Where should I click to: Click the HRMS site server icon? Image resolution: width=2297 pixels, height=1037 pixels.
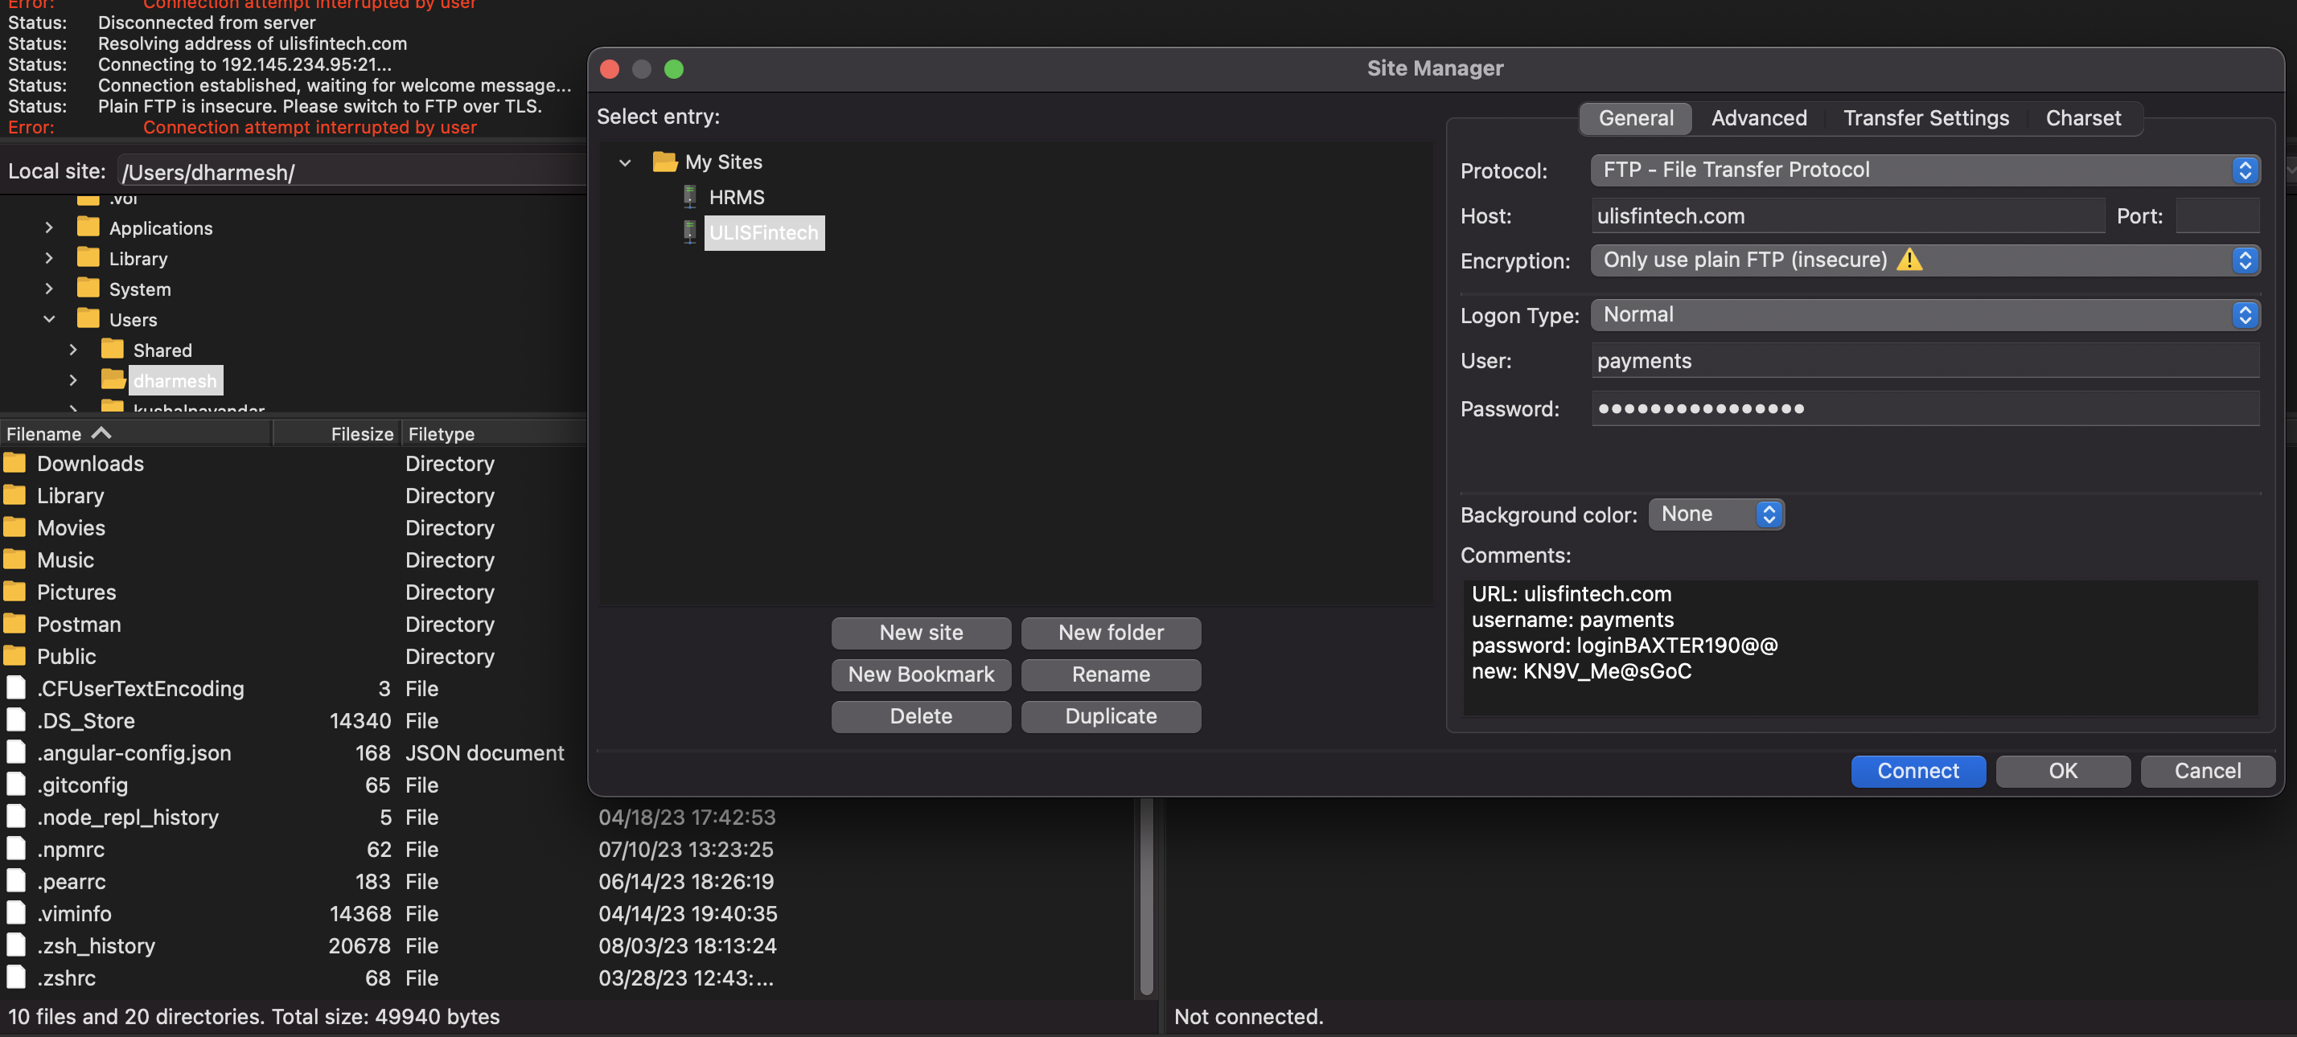point(689,197)
